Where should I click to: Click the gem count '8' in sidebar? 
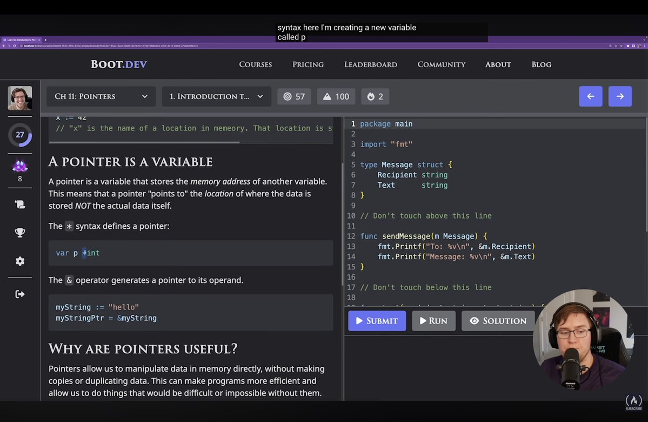(x=20, y=179)
